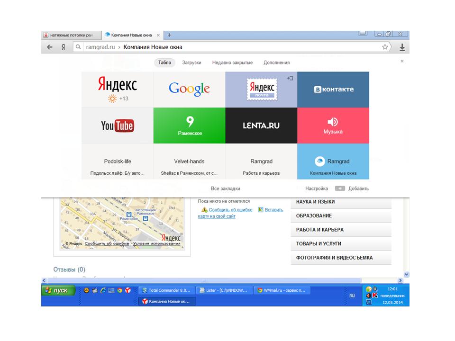
Task: Switch to Total Commander taskbar button
Action: click(166, 290)
